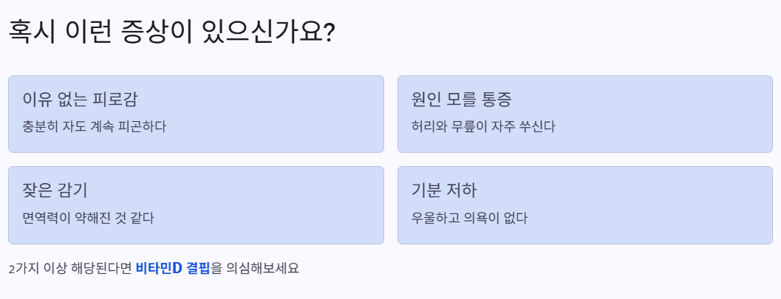Image resolution: width=781 pixels, height=299 pixels.
Task: Click the word 통증 in the pain card
Action: (496, 100)
